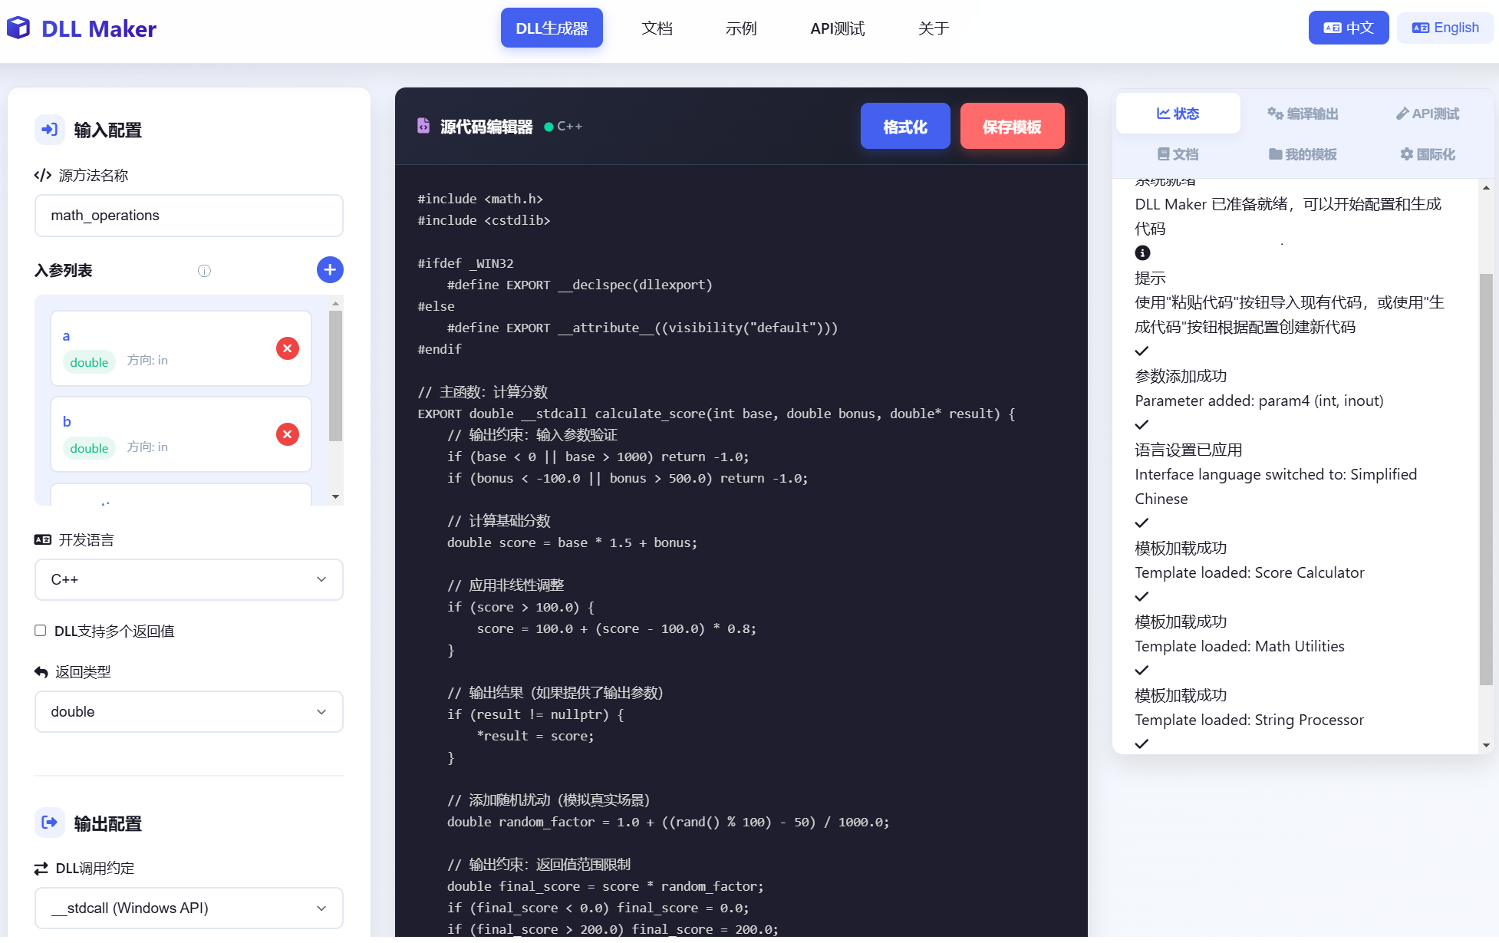
Task: Switch interface language to 中文
Action: [x=1349, y=28]
